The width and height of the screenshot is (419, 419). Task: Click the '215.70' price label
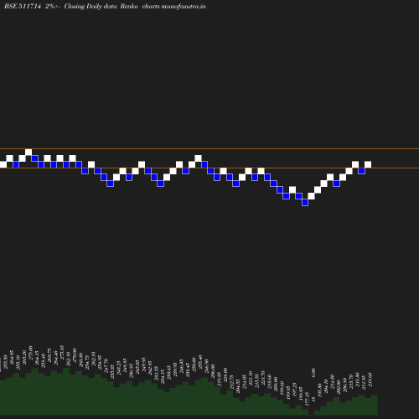click(351, 381)
